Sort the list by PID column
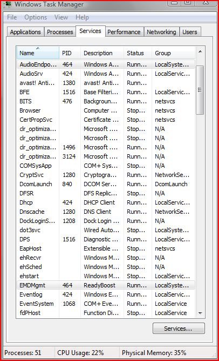219x361 pixels. point(70,53)
